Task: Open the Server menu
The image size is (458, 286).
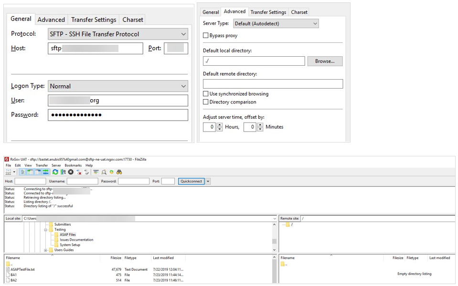Action: [x=56, y=165]
